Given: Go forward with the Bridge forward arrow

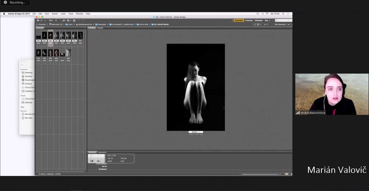Looking at the screenshot, I should [x=41, y=20].
